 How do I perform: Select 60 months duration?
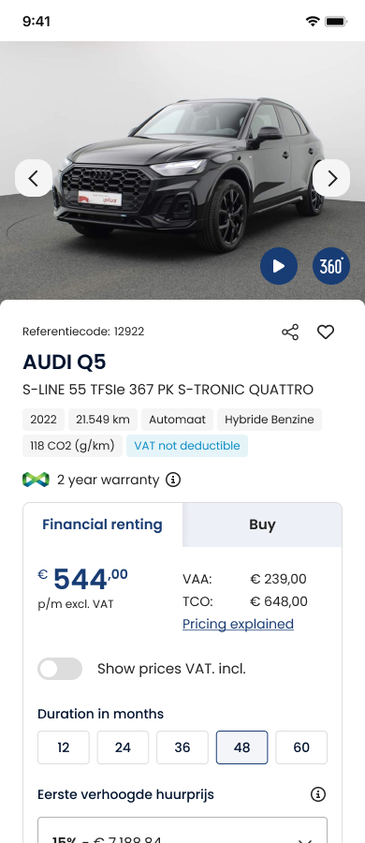pyautogui.click(x=301, y=747)
